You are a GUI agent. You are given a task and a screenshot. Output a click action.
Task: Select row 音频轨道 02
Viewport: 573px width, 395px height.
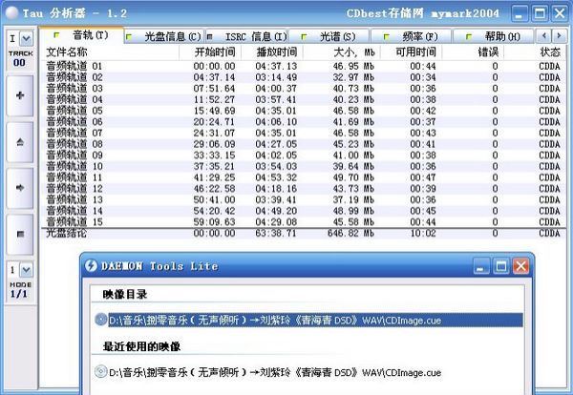pos(304,77)
